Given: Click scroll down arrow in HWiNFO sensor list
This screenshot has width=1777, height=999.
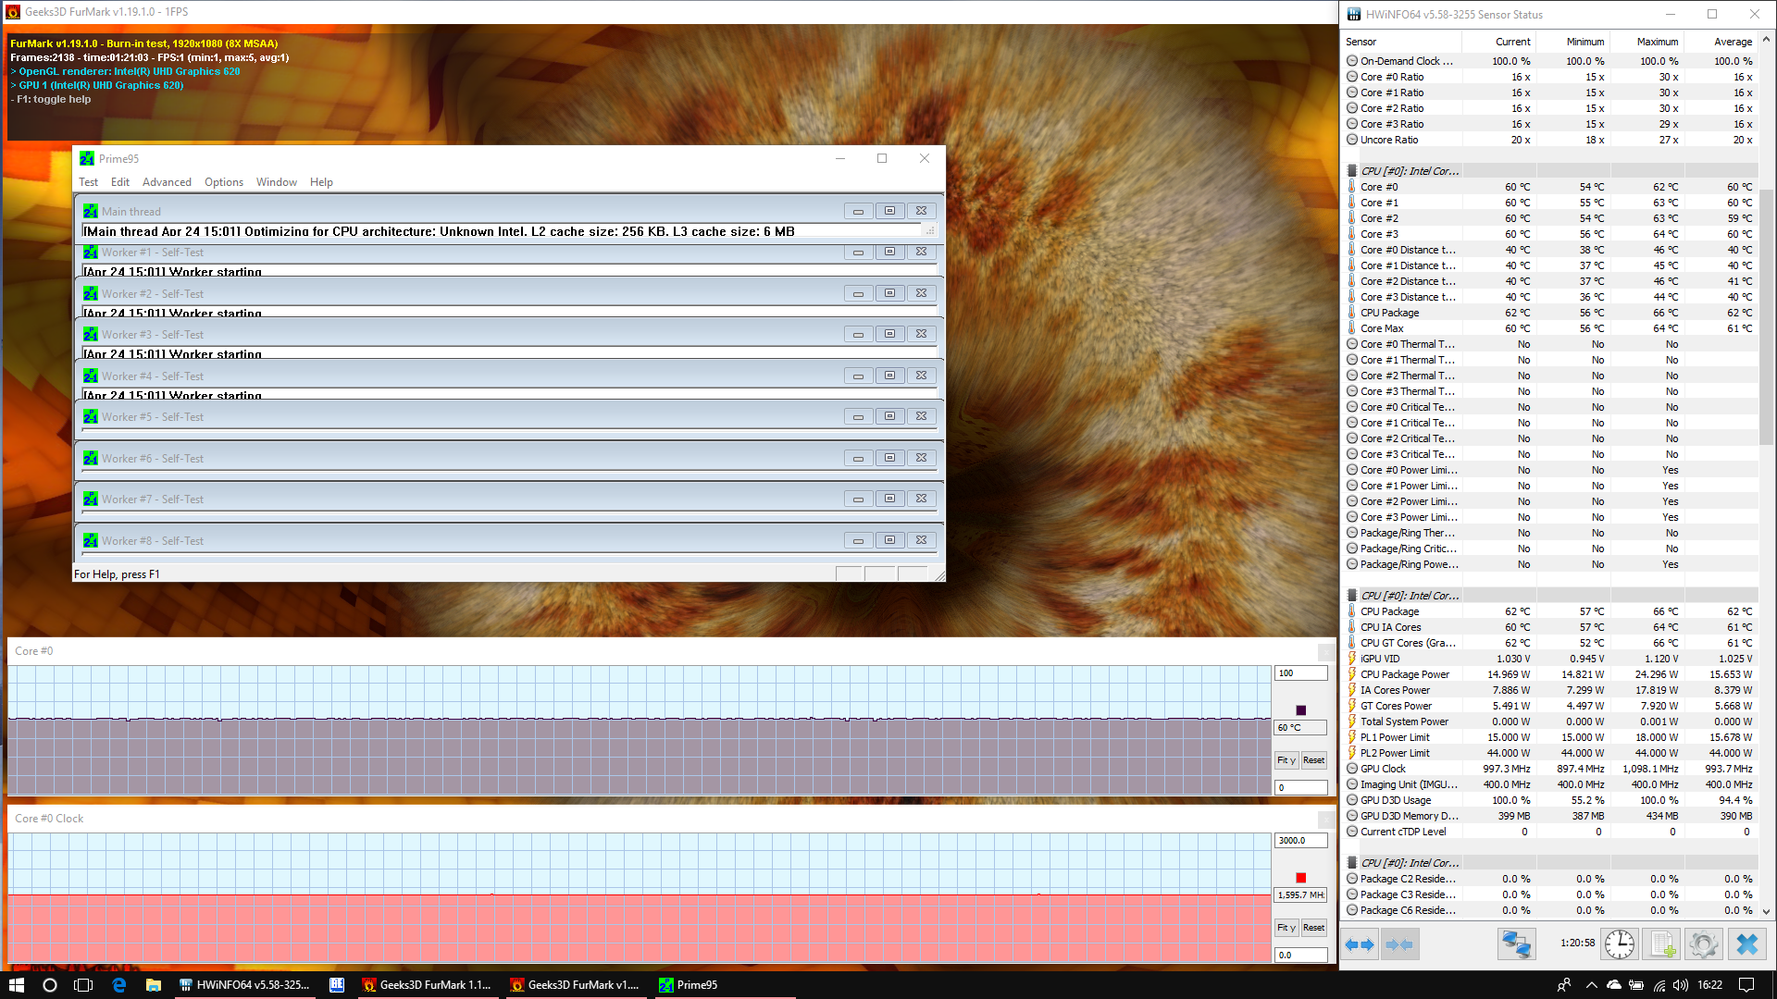Looking at the screenshot, I should coord(1766,911).
